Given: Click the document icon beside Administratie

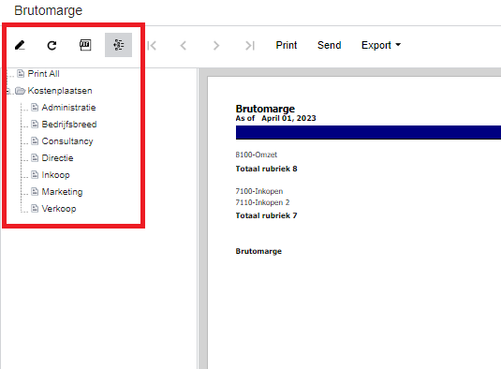Looking at the screenshot, I should coord(35,108).
